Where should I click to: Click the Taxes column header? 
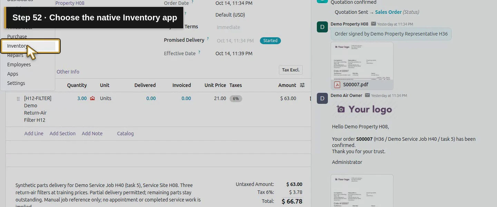(x=236, y=85)
